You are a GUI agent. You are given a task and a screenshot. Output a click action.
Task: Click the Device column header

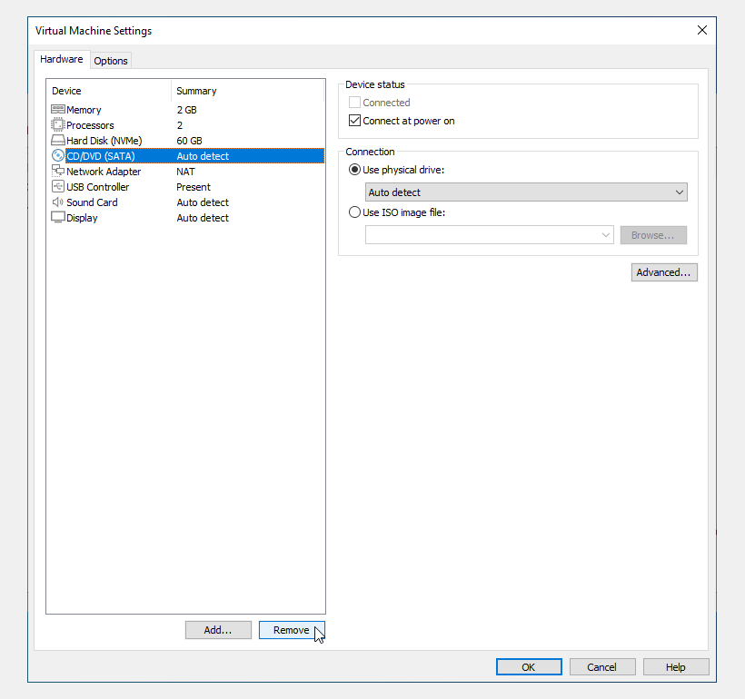[x=109, y=91]
